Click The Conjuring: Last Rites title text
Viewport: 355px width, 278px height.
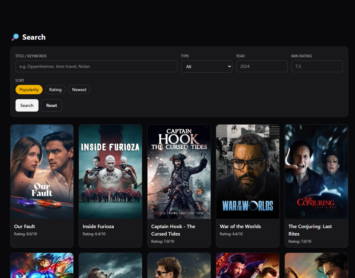pos(310,230)
